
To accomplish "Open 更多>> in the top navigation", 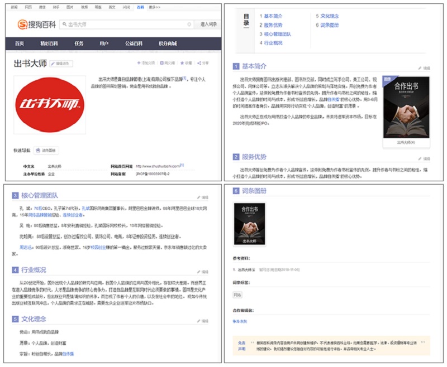I will (155, 7).
